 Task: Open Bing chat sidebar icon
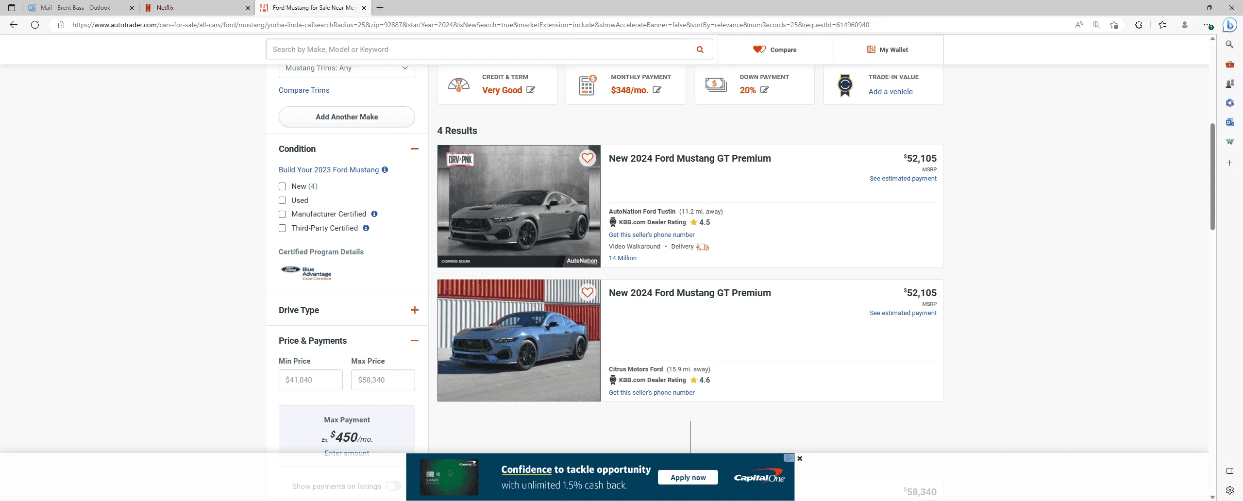1229,25
